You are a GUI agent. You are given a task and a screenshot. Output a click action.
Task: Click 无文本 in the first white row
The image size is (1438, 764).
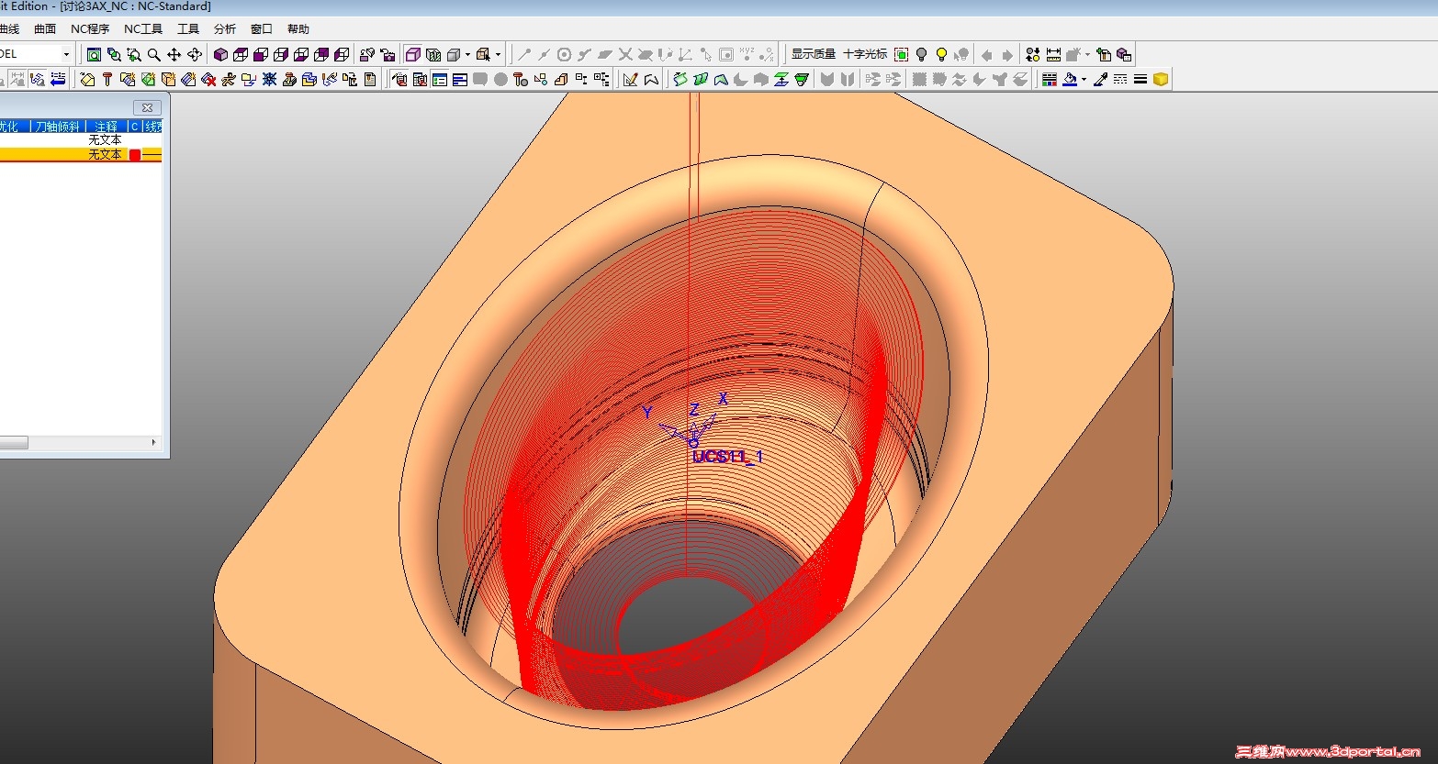point(105,140)
